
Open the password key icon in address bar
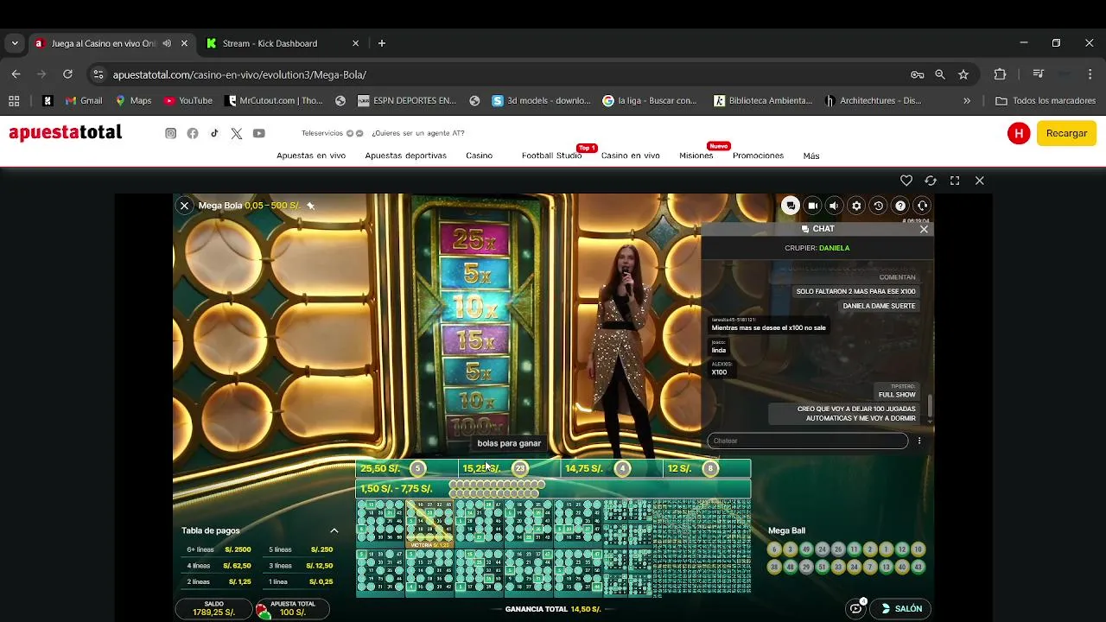pos(918,74)
